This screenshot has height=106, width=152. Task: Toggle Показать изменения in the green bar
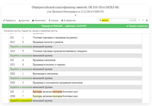pyautogui.click(x=137, y=26)
